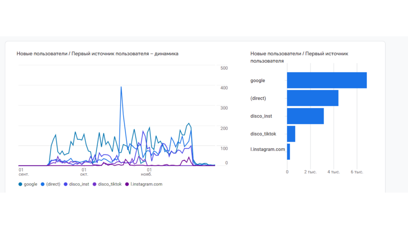The image size is (408, 229).
Task: Click the l.instagram.com horizontal bar
Action: (x=289, y=152)
